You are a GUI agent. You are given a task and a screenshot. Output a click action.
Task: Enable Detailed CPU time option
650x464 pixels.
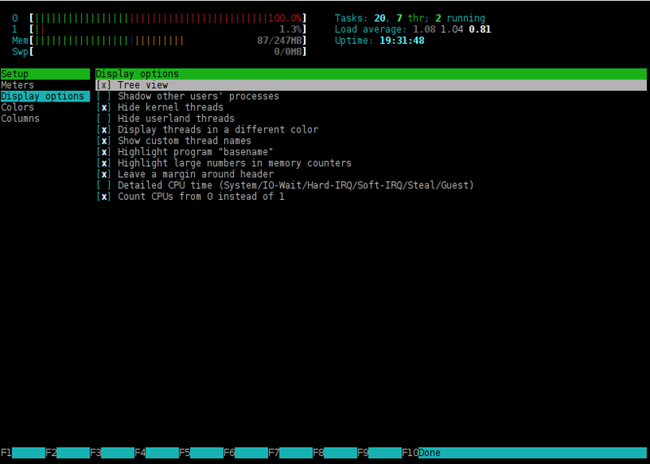pyautogui.click(x=104, y=185)
